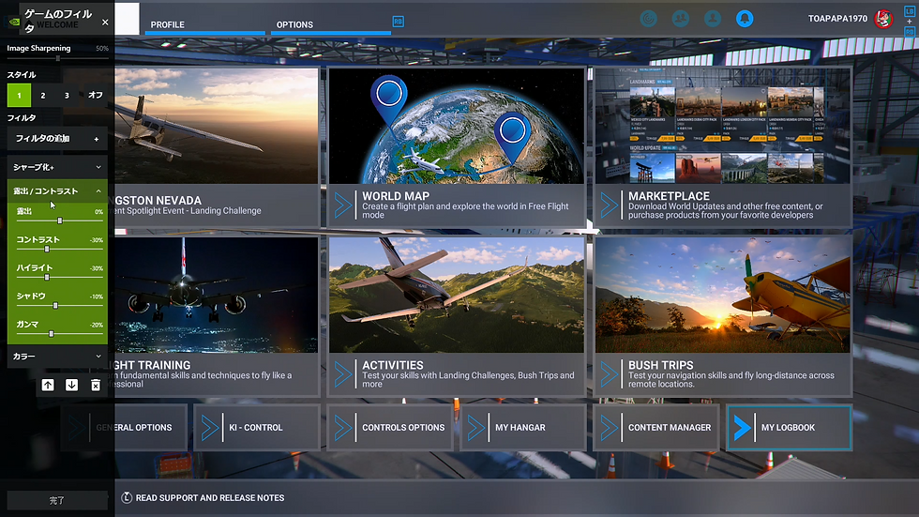Open the single user profile icon
This screenshot has width=919, height=517.
[713, 19]
